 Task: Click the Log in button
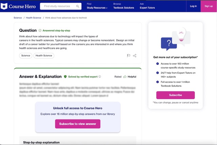tap(193, 6)
